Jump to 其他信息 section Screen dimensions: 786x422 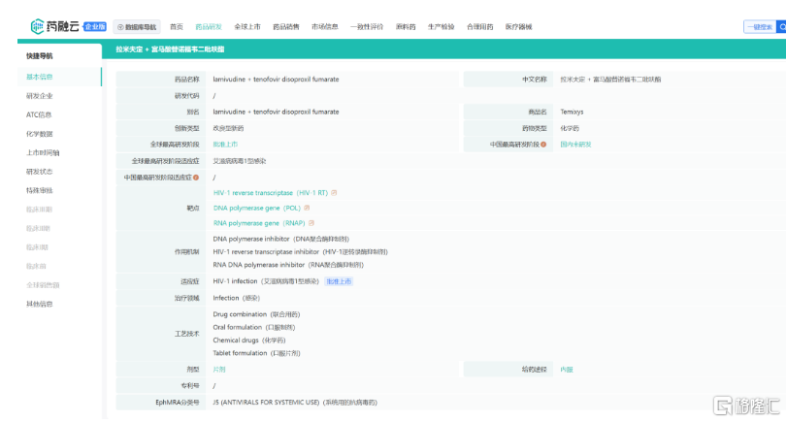tap(39, 304)
